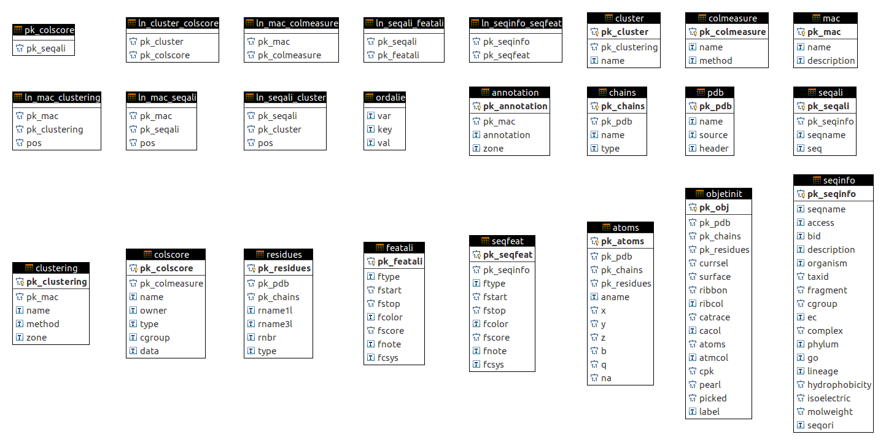The height and width of the screenshot is (445, 886).
Task: Select the ribbon field in objetinit
Action: coord(718,290)
